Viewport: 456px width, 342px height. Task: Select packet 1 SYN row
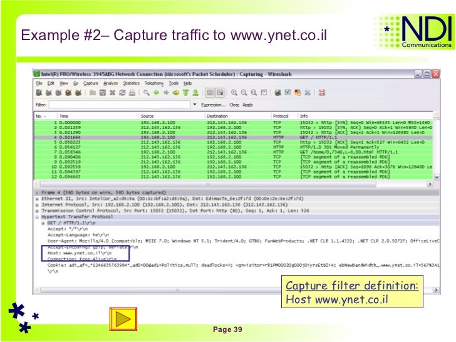(x=234, y=123)
